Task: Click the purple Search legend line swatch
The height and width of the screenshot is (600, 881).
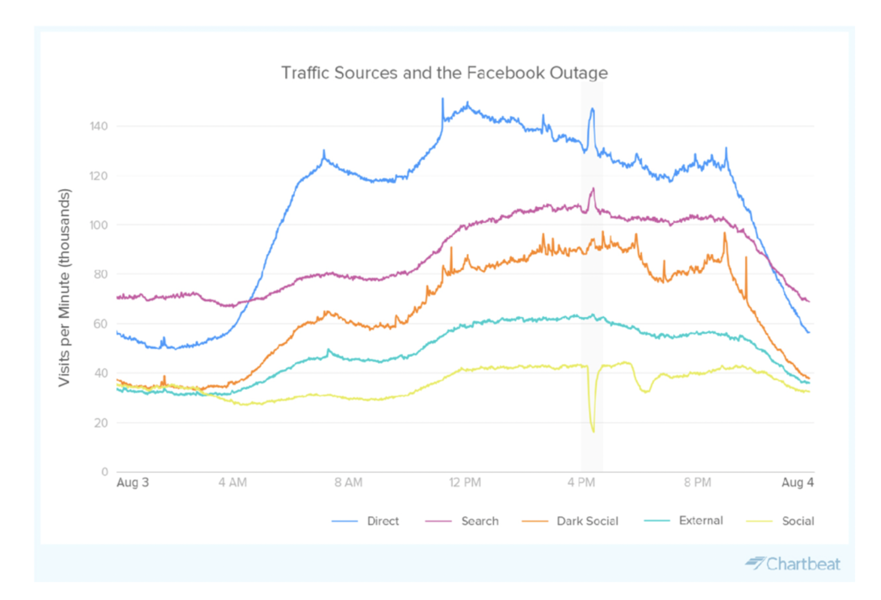Action: click(x=438, y=521)
